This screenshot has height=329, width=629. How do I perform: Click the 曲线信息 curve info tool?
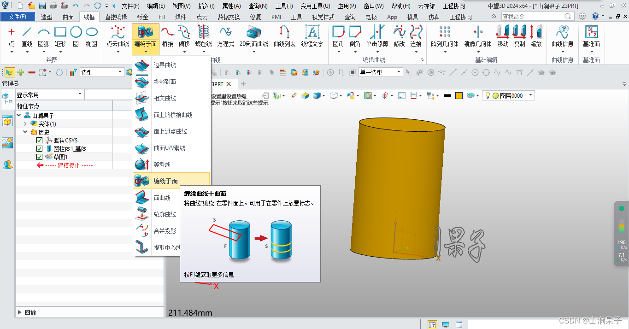pos(563,36)
